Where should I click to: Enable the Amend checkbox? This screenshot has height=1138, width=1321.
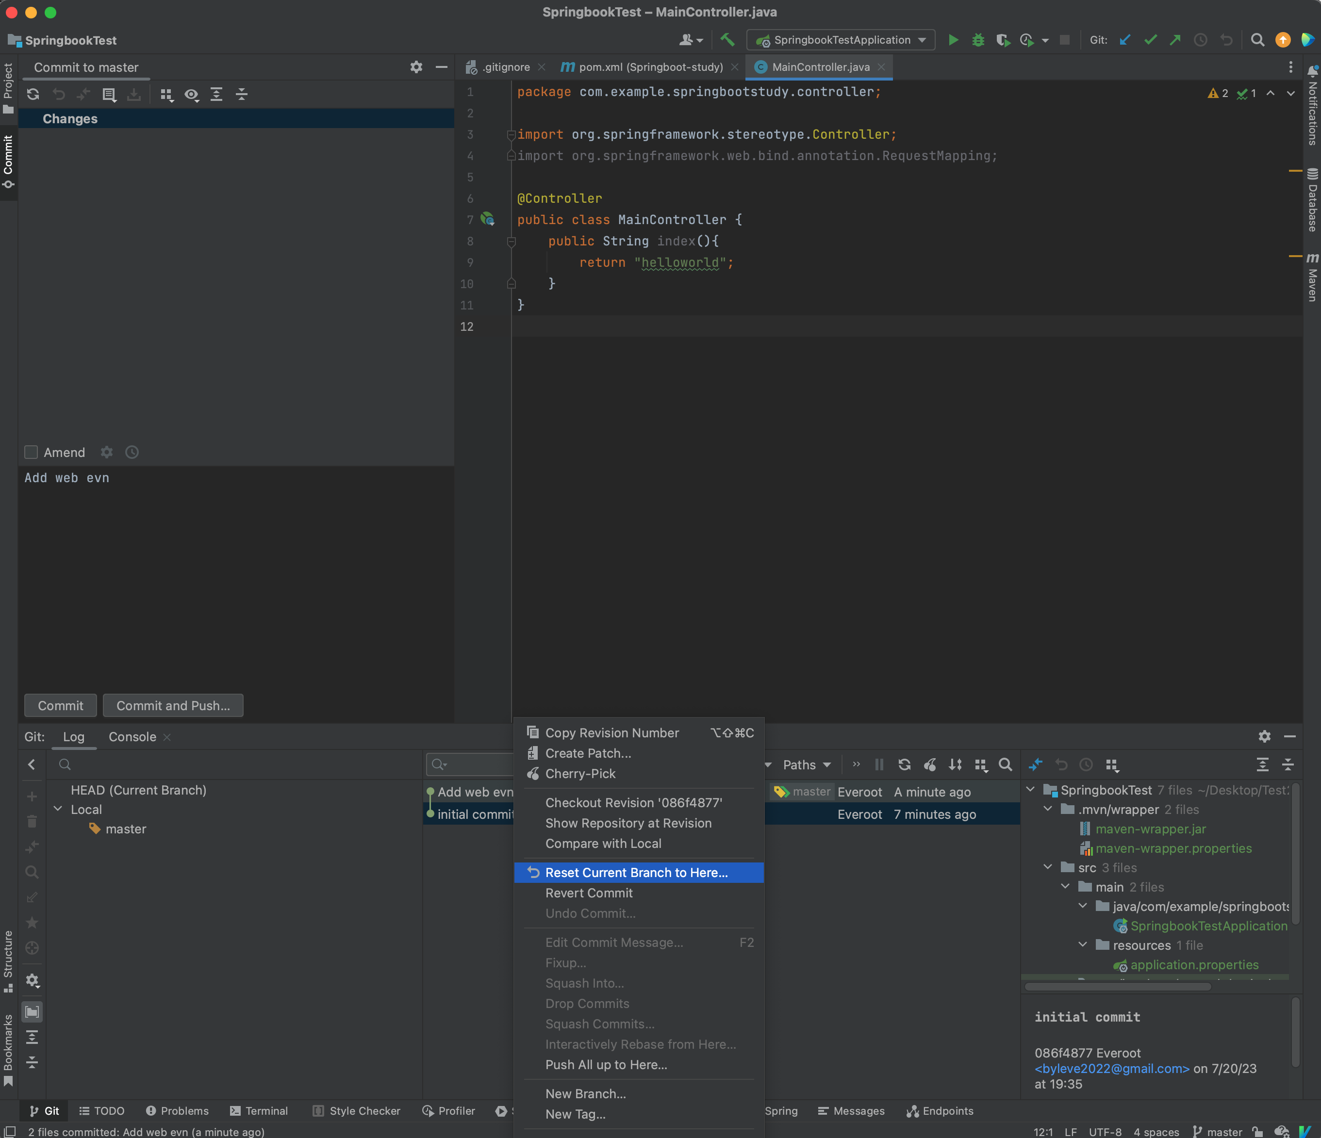point(31,452)
